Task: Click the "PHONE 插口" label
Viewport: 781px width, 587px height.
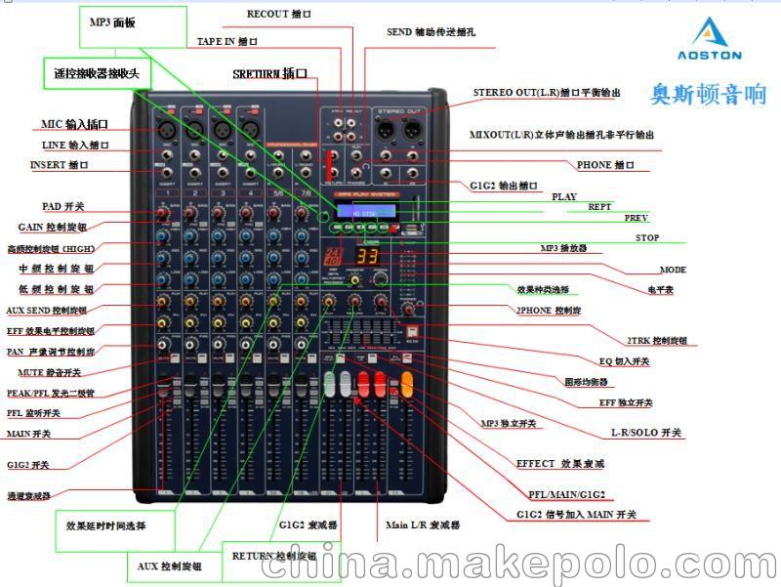Action: tap(605, 165)
